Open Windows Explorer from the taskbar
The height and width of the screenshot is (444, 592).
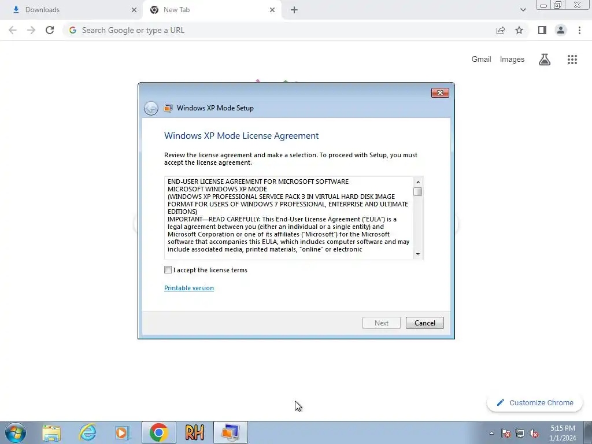coord(51,432)
